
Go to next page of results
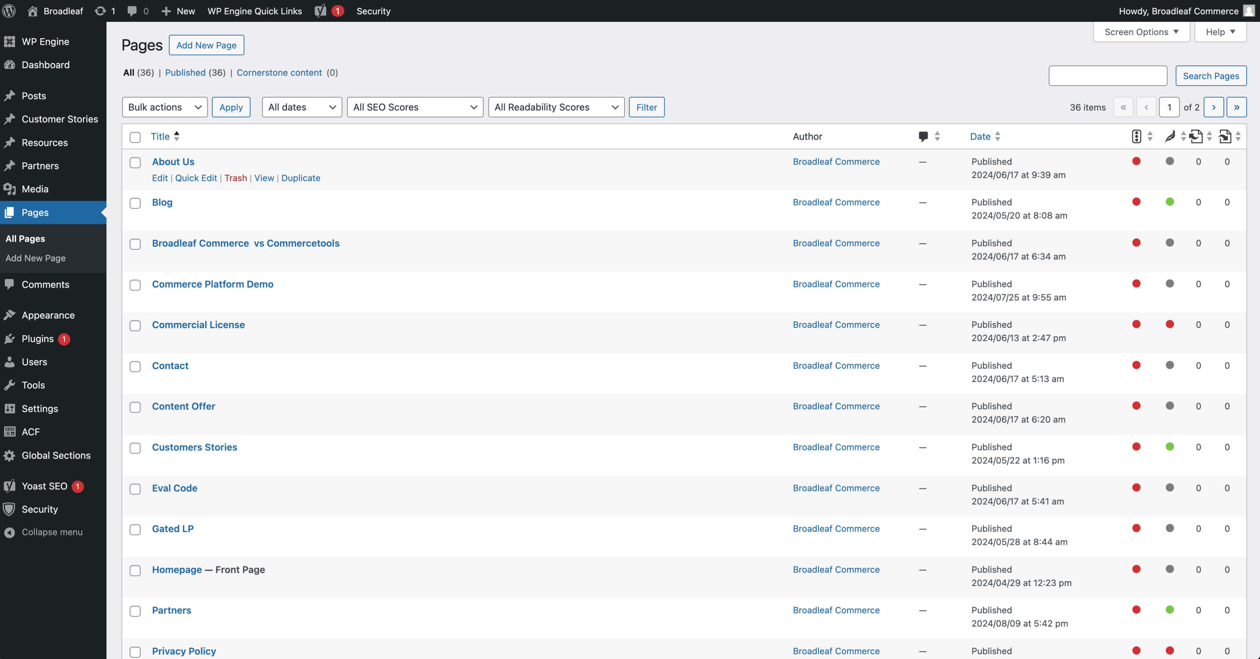pos(1214,107)
